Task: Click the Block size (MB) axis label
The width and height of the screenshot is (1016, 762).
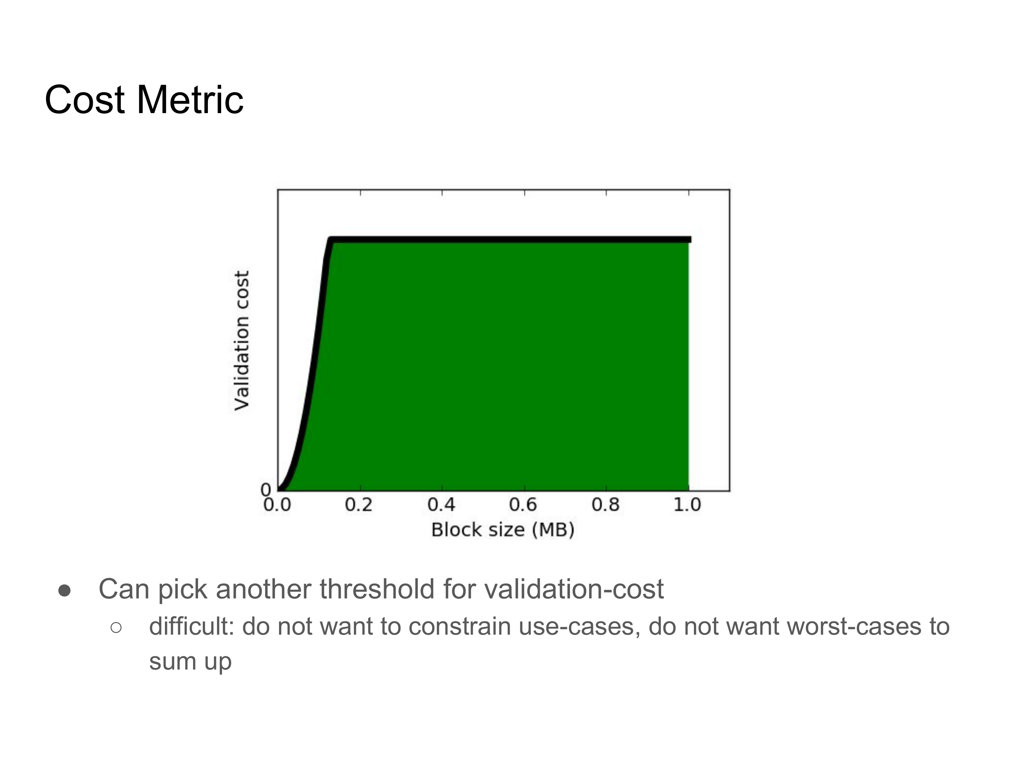Action: pos(503,530)
